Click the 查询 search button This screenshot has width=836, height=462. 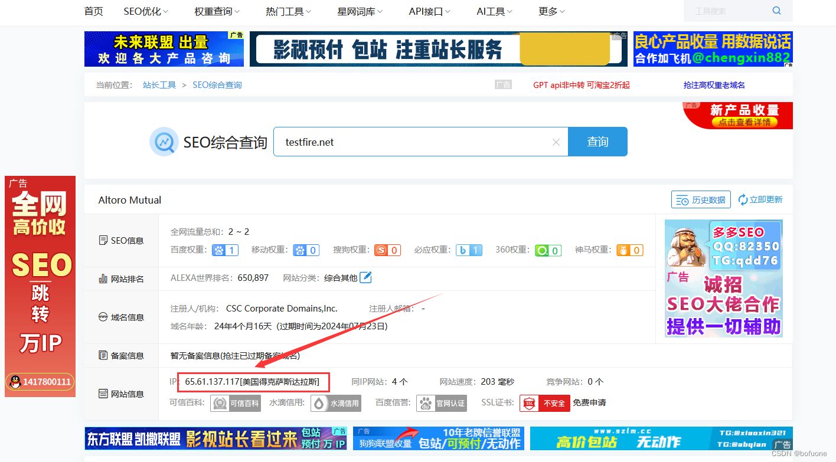(x=597, y=142)
